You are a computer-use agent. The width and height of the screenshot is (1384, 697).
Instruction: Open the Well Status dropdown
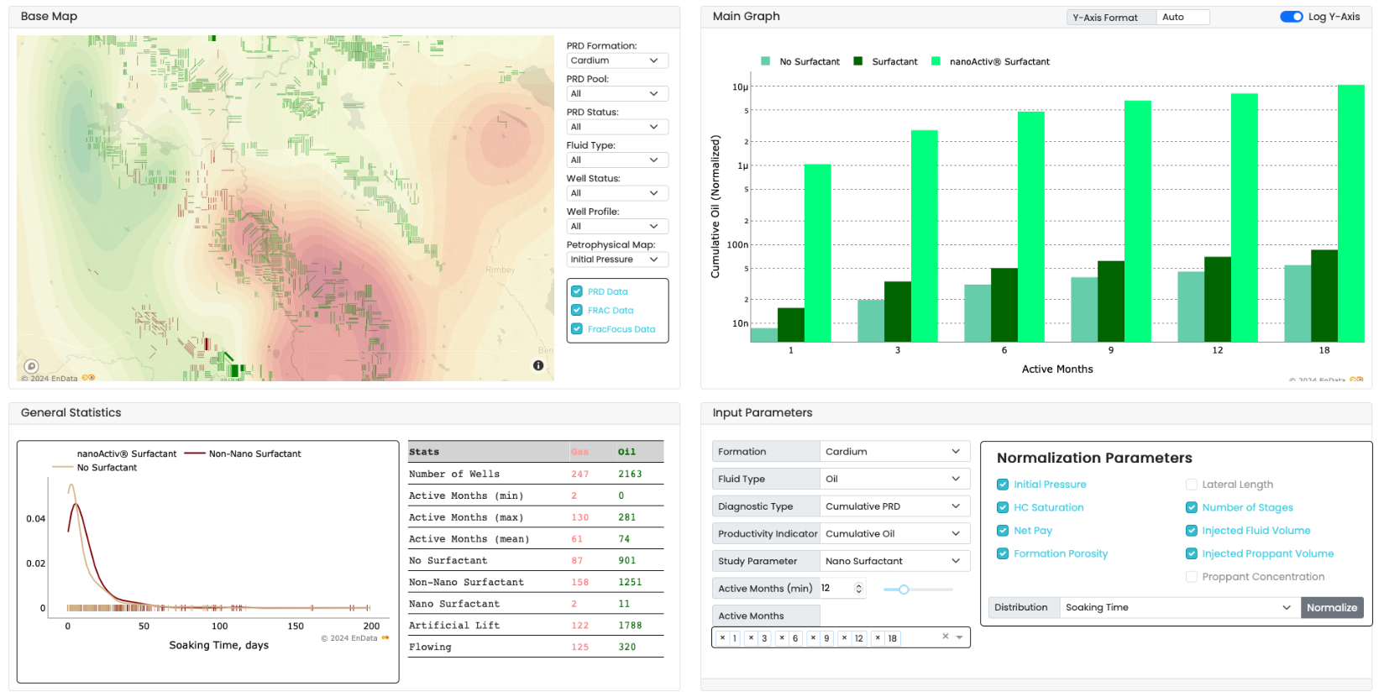tap(617, 193)
